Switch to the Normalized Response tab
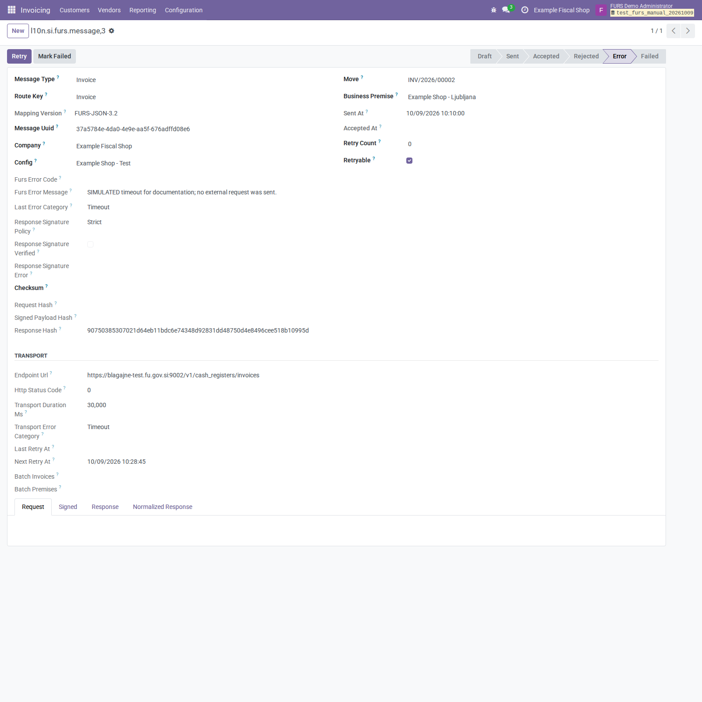 click(x=163, y=507)
